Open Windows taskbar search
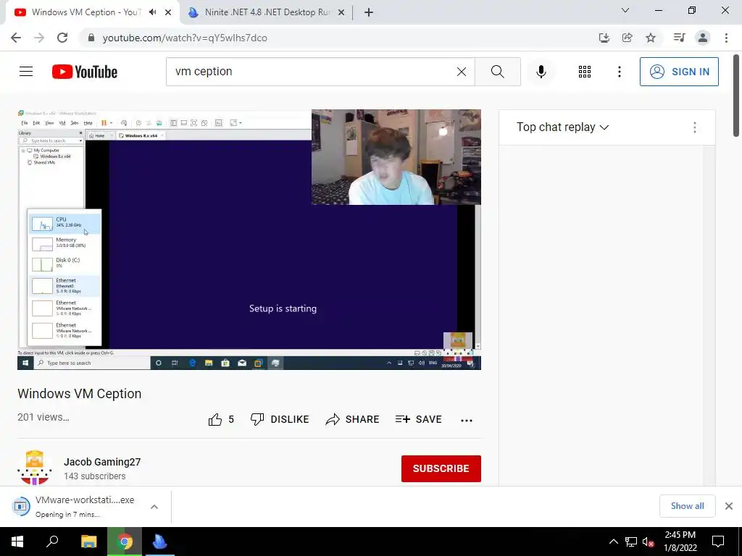 (52, 542)
